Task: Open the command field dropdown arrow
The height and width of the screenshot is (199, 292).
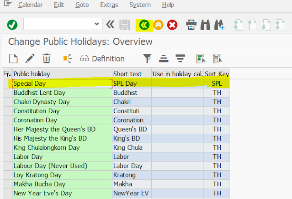Action: coord(96,25)
